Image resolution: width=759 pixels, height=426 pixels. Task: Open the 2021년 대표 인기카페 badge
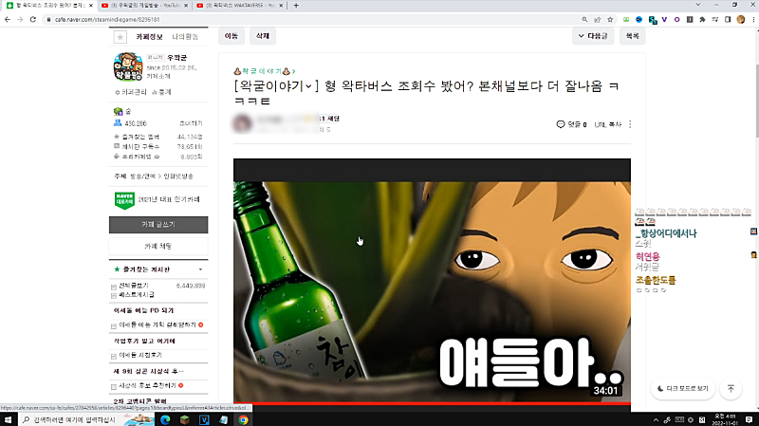pyautogui.click(x=158, y=200)
